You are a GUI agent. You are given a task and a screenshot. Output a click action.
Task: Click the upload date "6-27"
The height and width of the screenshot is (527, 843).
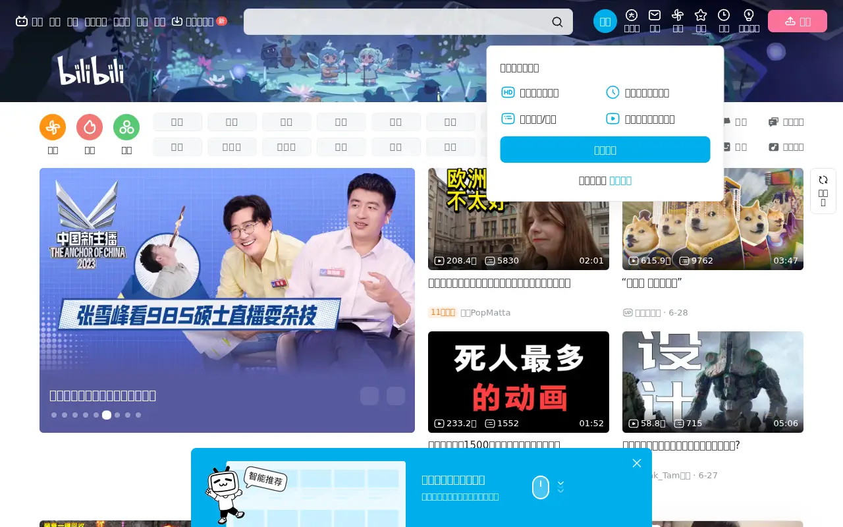[x=708, y=476]
